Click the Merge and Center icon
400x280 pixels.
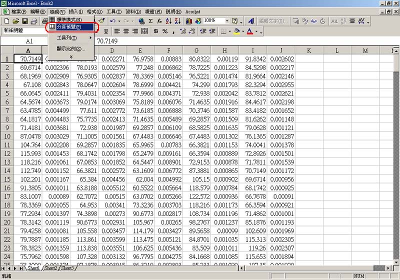click(x=144, y=31)
